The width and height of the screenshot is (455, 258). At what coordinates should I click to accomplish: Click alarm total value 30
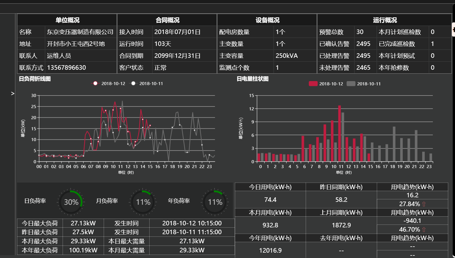click(x=360, y=32)
